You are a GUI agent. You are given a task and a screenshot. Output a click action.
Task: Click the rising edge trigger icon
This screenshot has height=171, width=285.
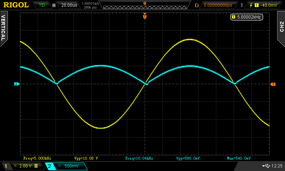(x=252, y=5)
